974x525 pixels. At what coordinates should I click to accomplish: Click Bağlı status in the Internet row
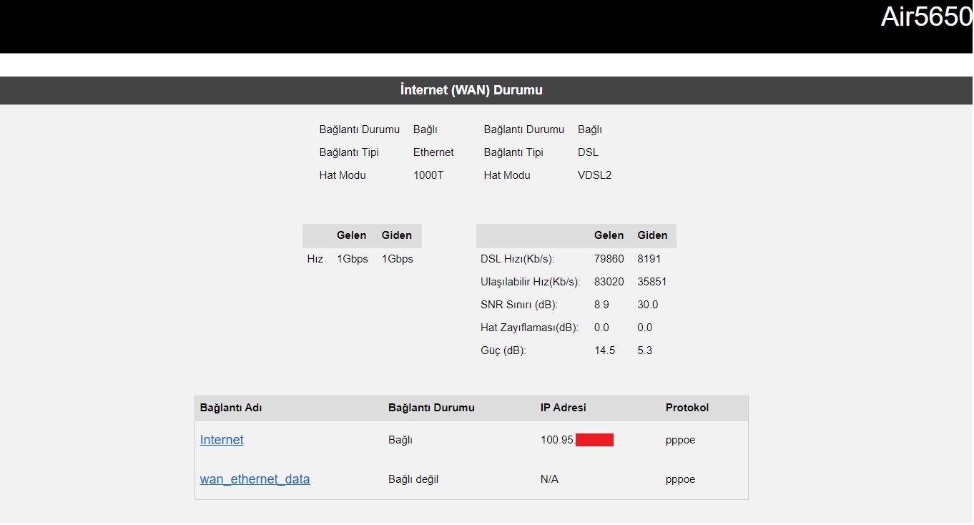(400, 440)
